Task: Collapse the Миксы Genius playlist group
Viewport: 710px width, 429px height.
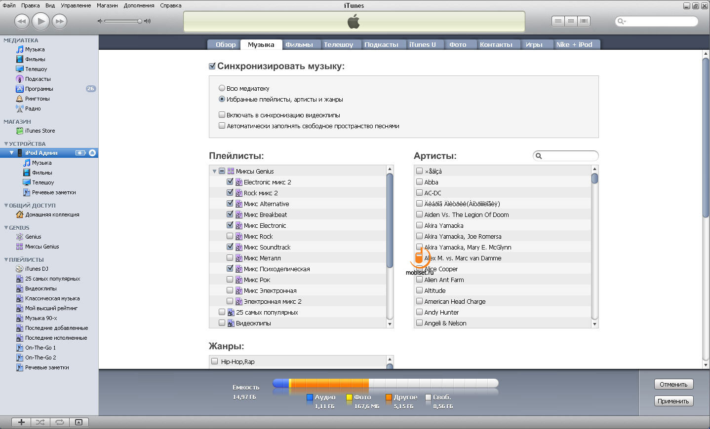Action: 214,171
